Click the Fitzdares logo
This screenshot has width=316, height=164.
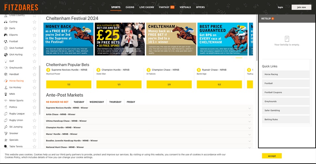(21, 7)
